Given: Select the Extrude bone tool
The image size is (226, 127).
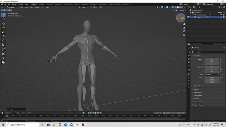Looking at the screenshot, I should pyautogui.click(x=3, y=58).
